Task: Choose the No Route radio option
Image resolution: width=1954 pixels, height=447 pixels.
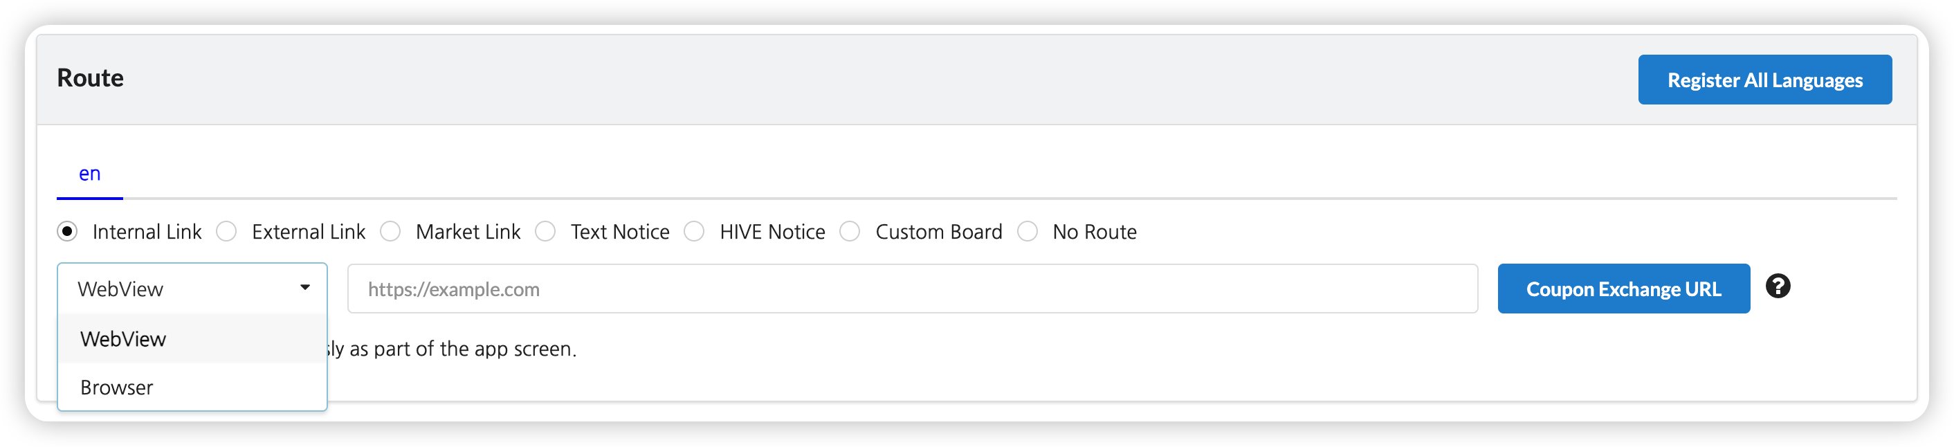Action: (x=1027, y=232)
